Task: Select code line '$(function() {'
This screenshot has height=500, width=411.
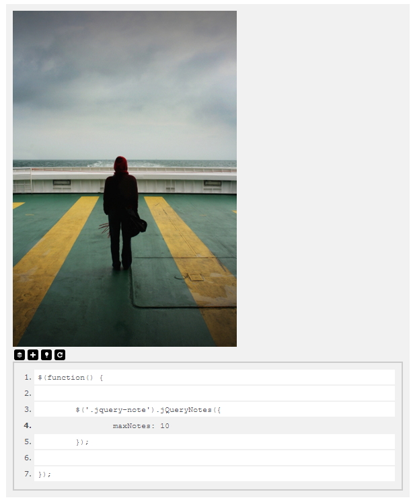Action: coord(215,377)
